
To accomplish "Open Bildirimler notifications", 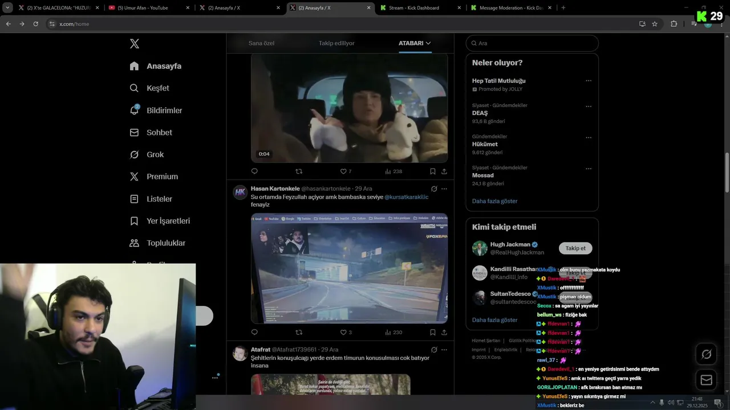I will [x=156, y=110].
